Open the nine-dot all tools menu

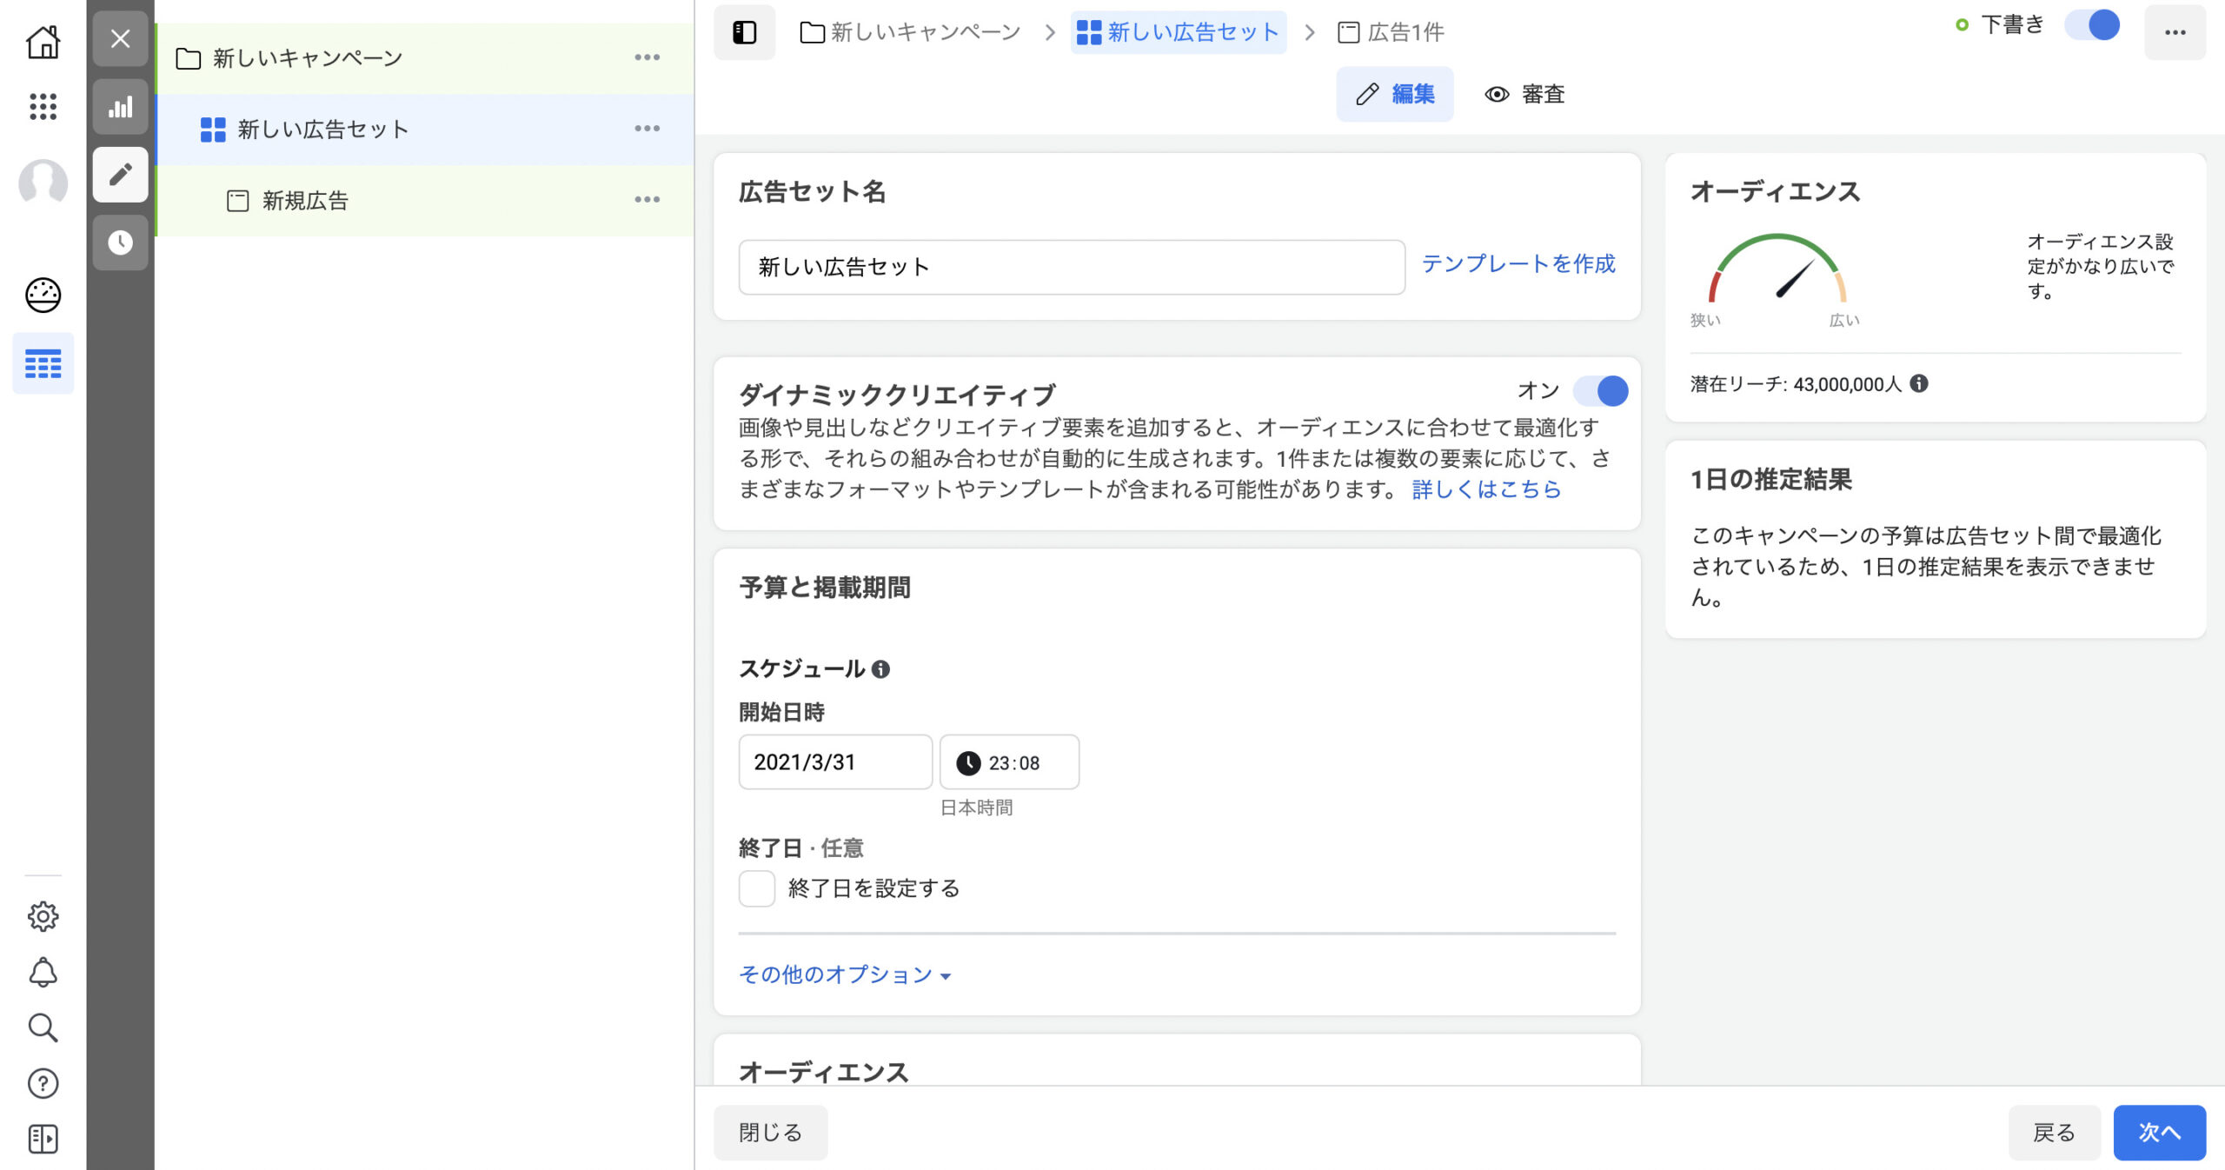(43, 106)
